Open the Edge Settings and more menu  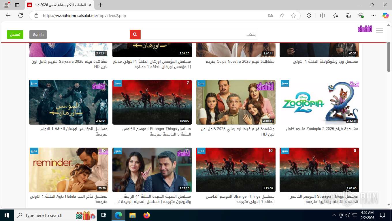[x=374, y=16]
